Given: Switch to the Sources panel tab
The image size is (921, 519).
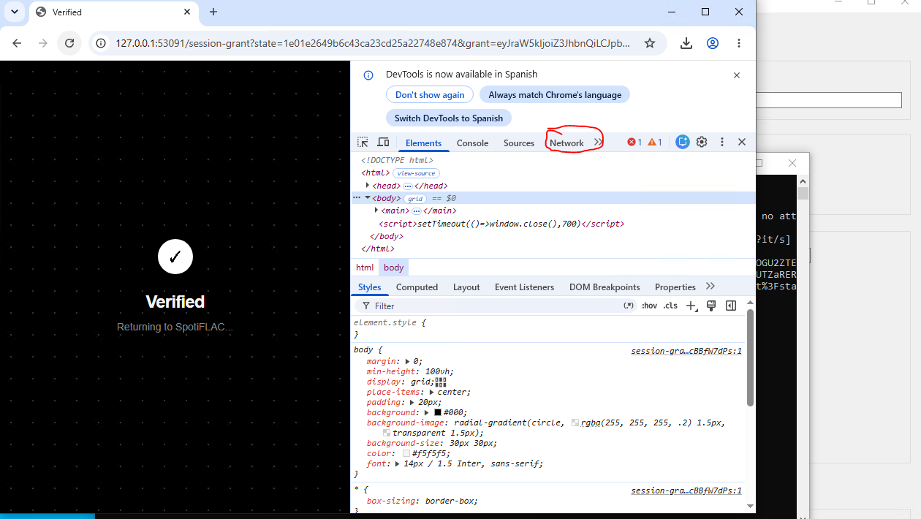Looking at the screenshot, I should coord(519,143).
